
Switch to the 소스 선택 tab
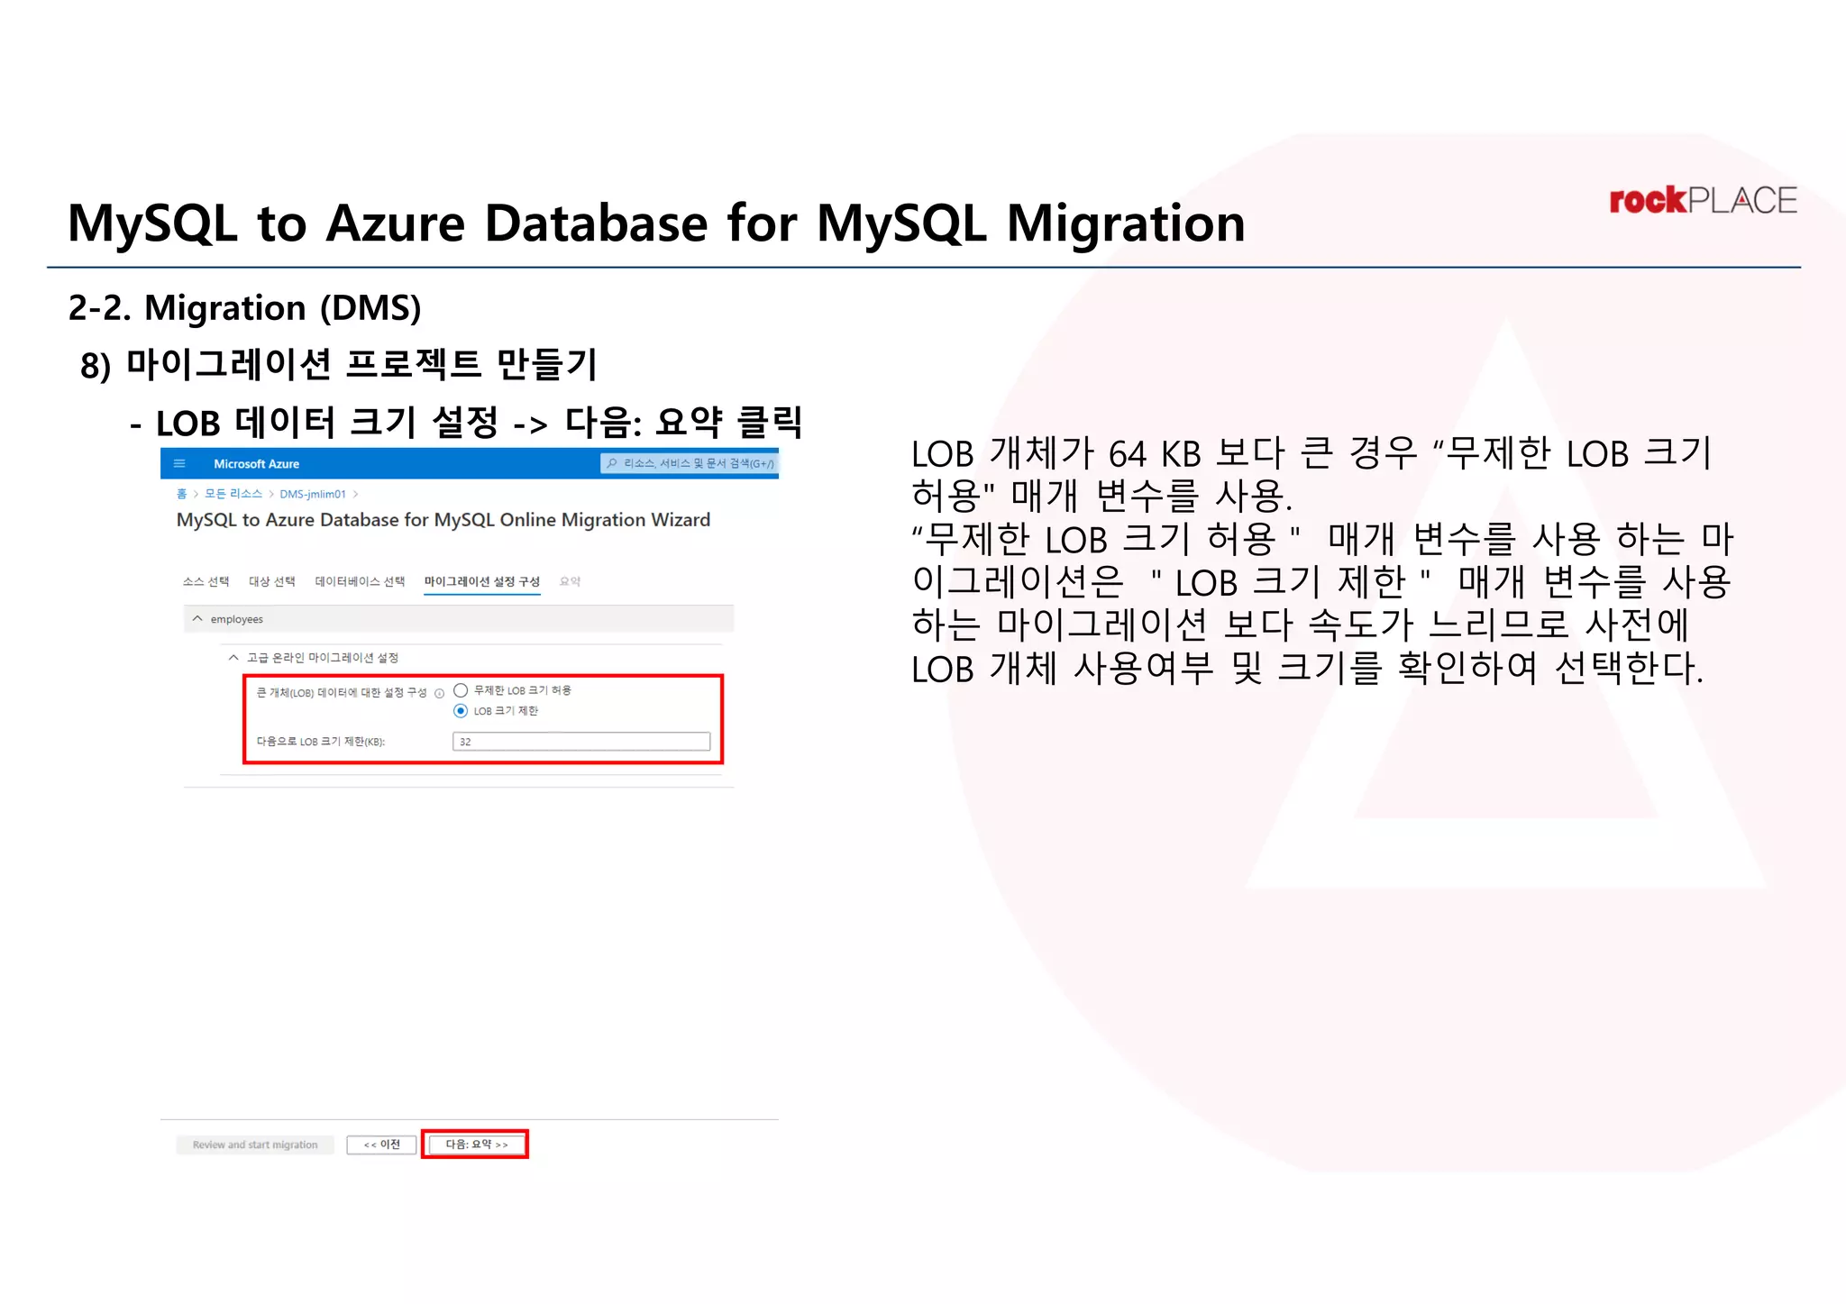206,581
